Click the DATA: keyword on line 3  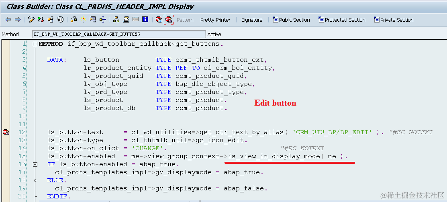point(57,60)
